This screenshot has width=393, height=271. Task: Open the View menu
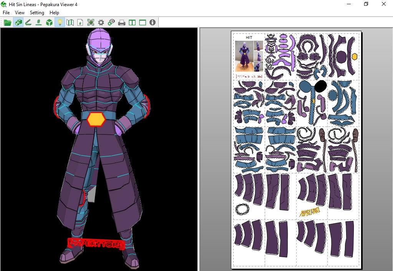pyautogui.click(x=20, y=13)
